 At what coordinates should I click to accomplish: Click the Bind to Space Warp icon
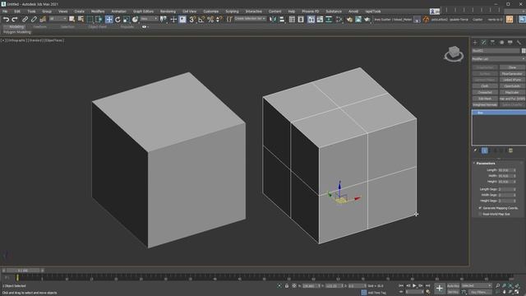point(43,20)
